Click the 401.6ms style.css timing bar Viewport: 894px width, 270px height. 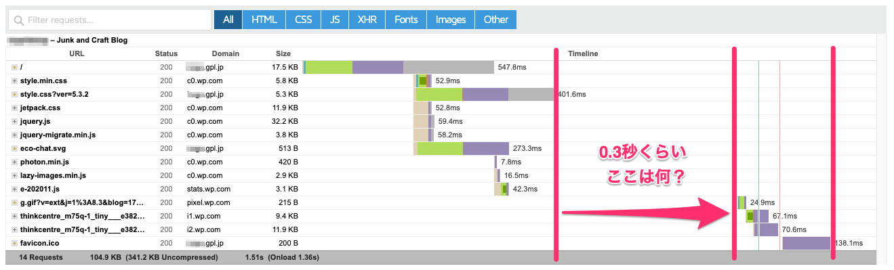pos(485,94)
